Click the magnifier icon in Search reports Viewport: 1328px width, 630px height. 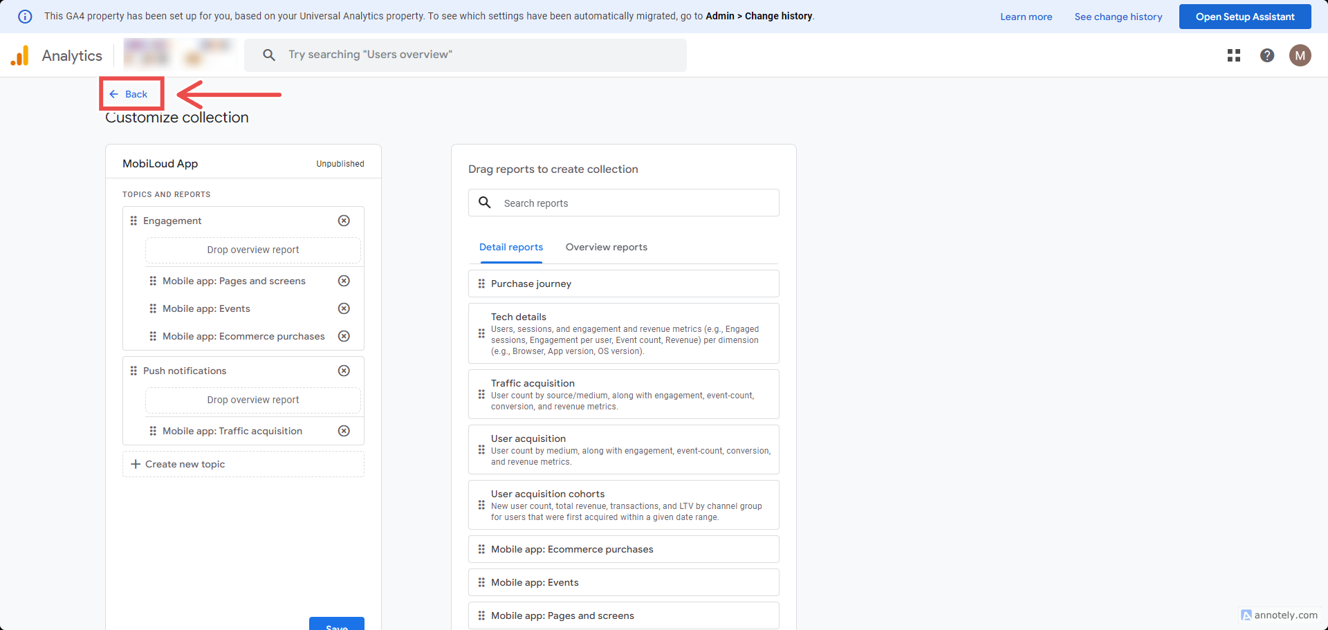click(x=485, y=203)
